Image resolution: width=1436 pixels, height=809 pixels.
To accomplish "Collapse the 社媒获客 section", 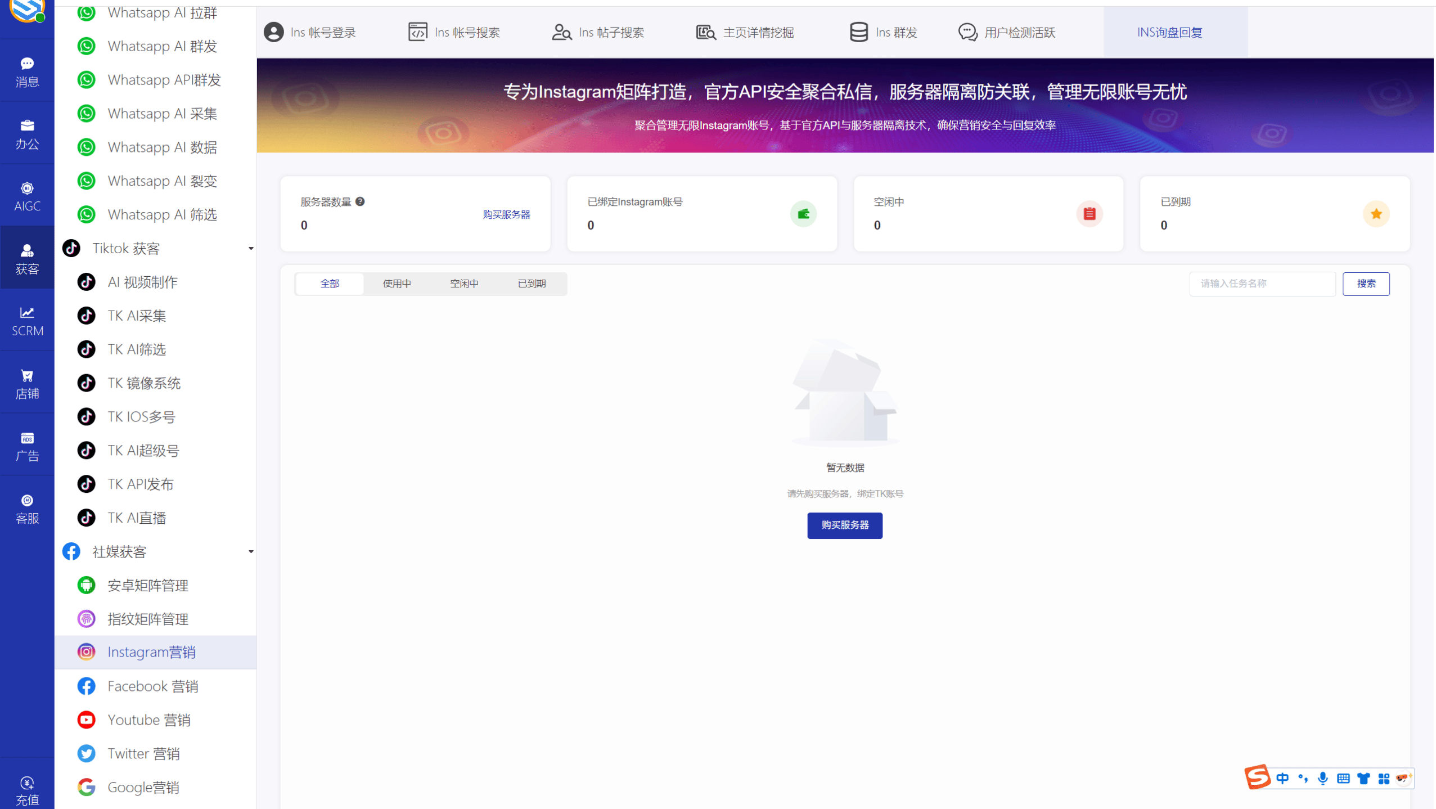I will pos(251,551).
